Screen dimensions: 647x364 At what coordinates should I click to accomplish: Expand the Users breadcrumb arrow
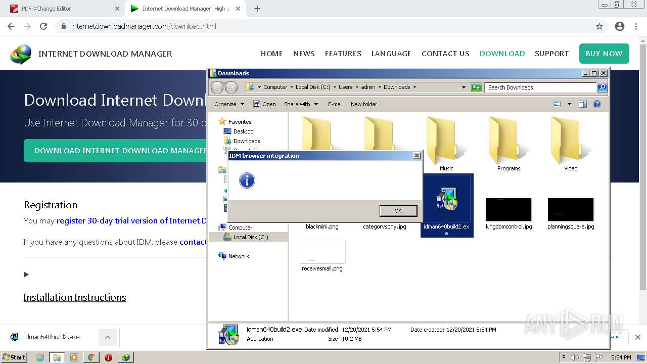pos(357,87)
